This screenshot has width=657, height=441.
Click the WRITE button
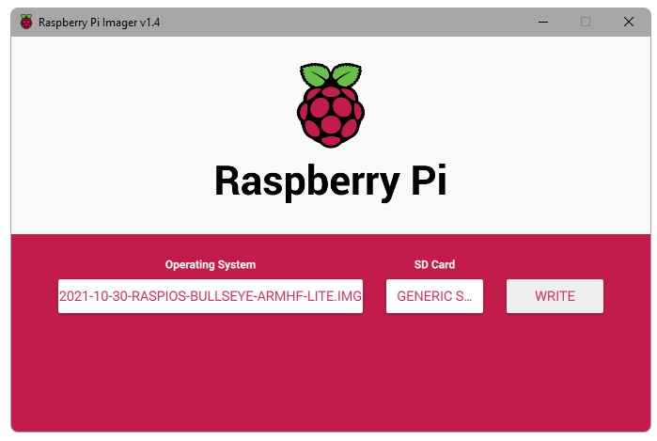(555, 296)
